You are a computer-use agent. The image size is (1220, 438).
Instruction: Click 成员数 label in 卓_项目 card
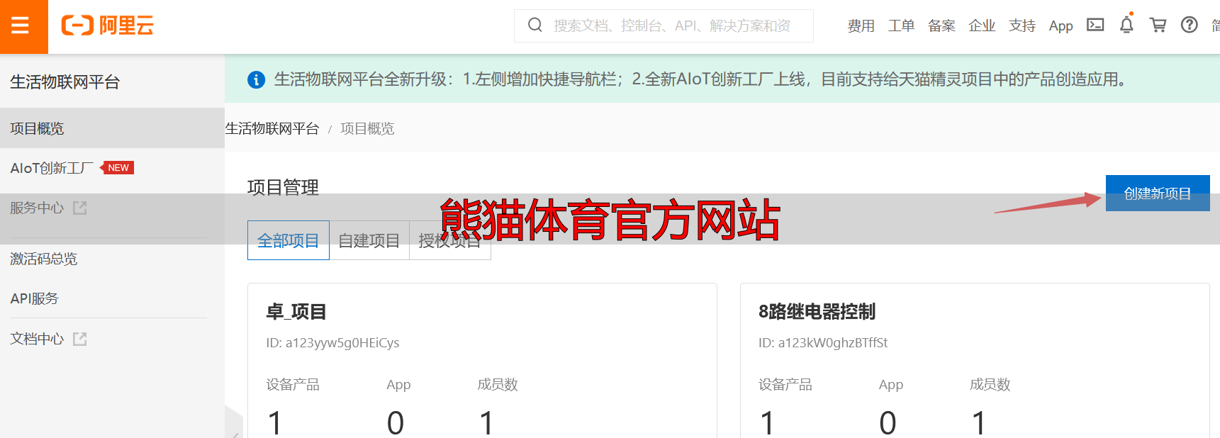[x=498, y=384]
